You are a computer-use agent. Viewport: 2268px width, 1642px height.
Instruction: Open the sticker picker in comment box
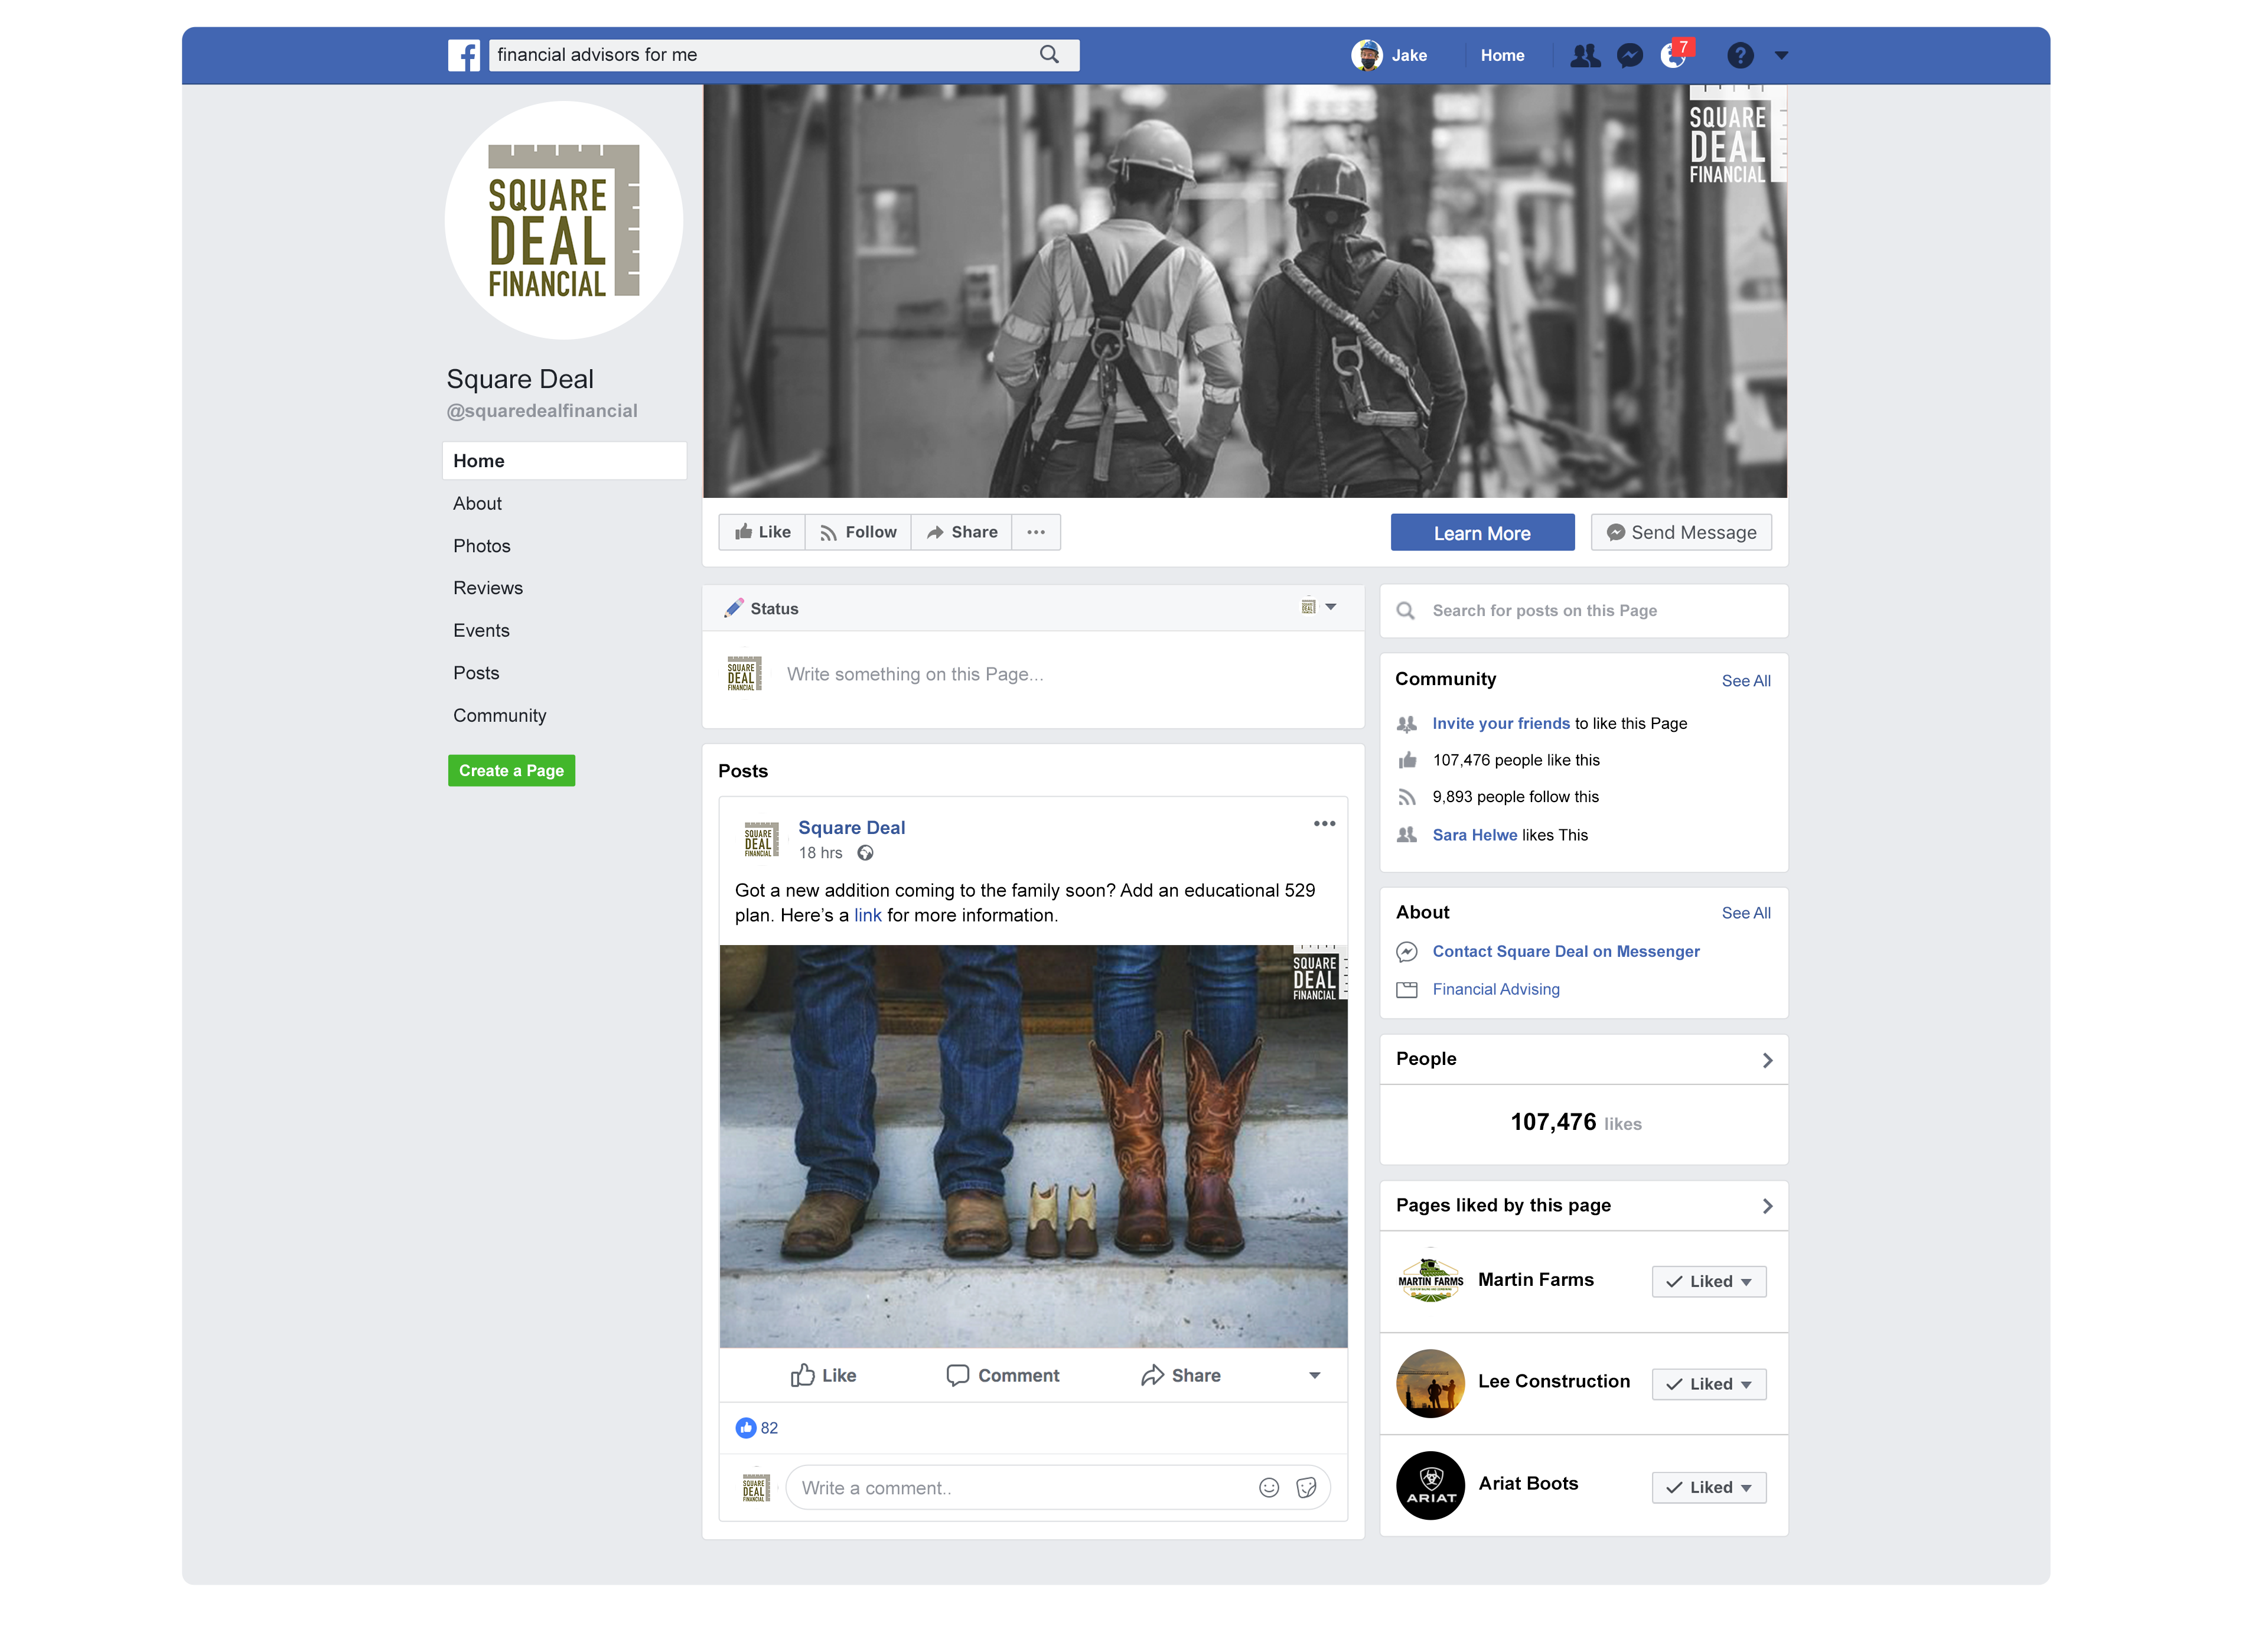point(1306,1489)
